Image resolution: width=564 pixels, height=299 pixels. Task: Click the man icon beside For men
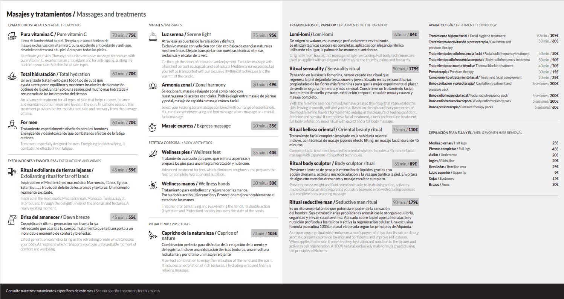pyautogui.click(x=12, y=124)
